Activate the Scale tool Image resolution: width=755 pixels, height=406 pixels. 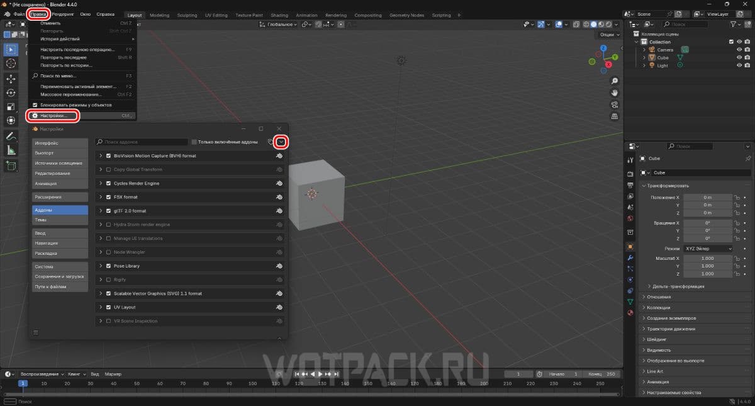[x=11, y=107]
